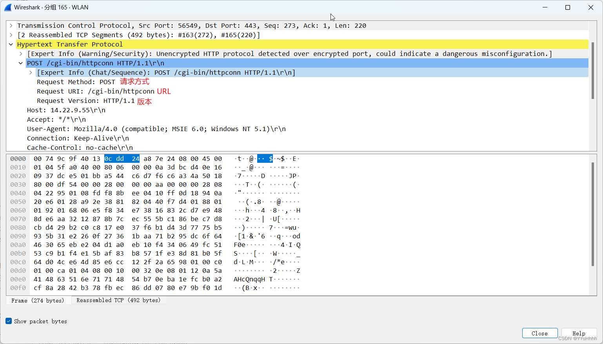This screenshot has height=344, width=603.
Task: Click the Wireshark fin icon in title bar
Action: (7, 7)
